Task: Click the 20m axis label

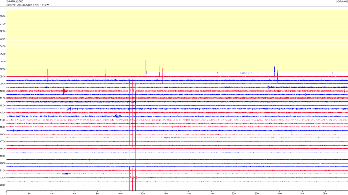Action: (x=234, y=194)
